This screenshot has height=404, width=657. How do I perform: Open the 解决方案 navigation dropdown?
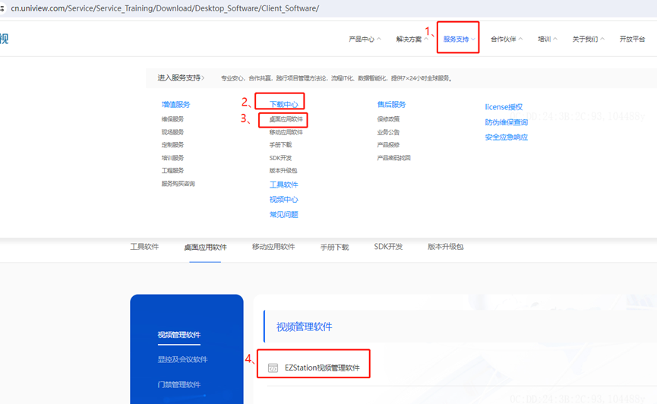(x=412, y=39)
